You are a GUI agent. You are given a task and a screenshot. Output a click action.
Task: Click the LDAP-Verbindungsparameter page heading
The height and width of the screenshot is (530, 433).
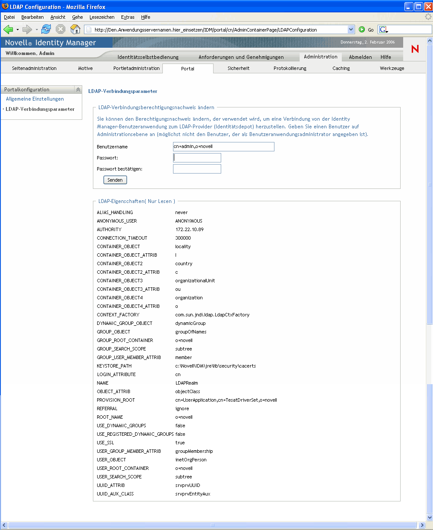pyautogui.click(x=123, y=91)
